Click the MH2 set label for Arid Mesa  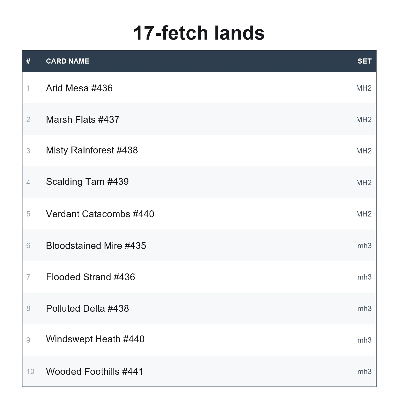[364, 88]
